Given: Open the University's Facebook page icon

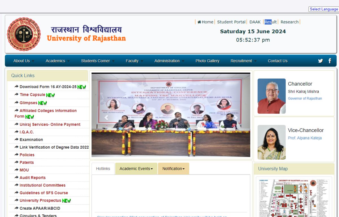Looking at the screenshot, I should (330, 61).
